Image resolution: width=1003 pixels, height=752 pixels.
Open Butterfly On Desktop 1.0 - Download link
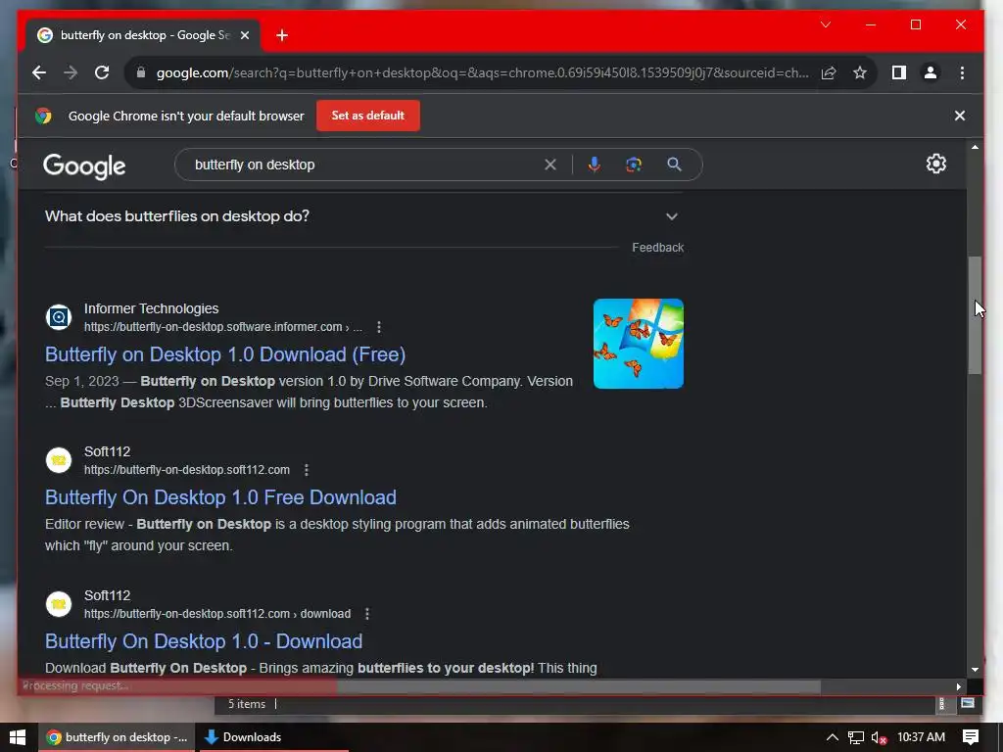click(x=204, y=641)
